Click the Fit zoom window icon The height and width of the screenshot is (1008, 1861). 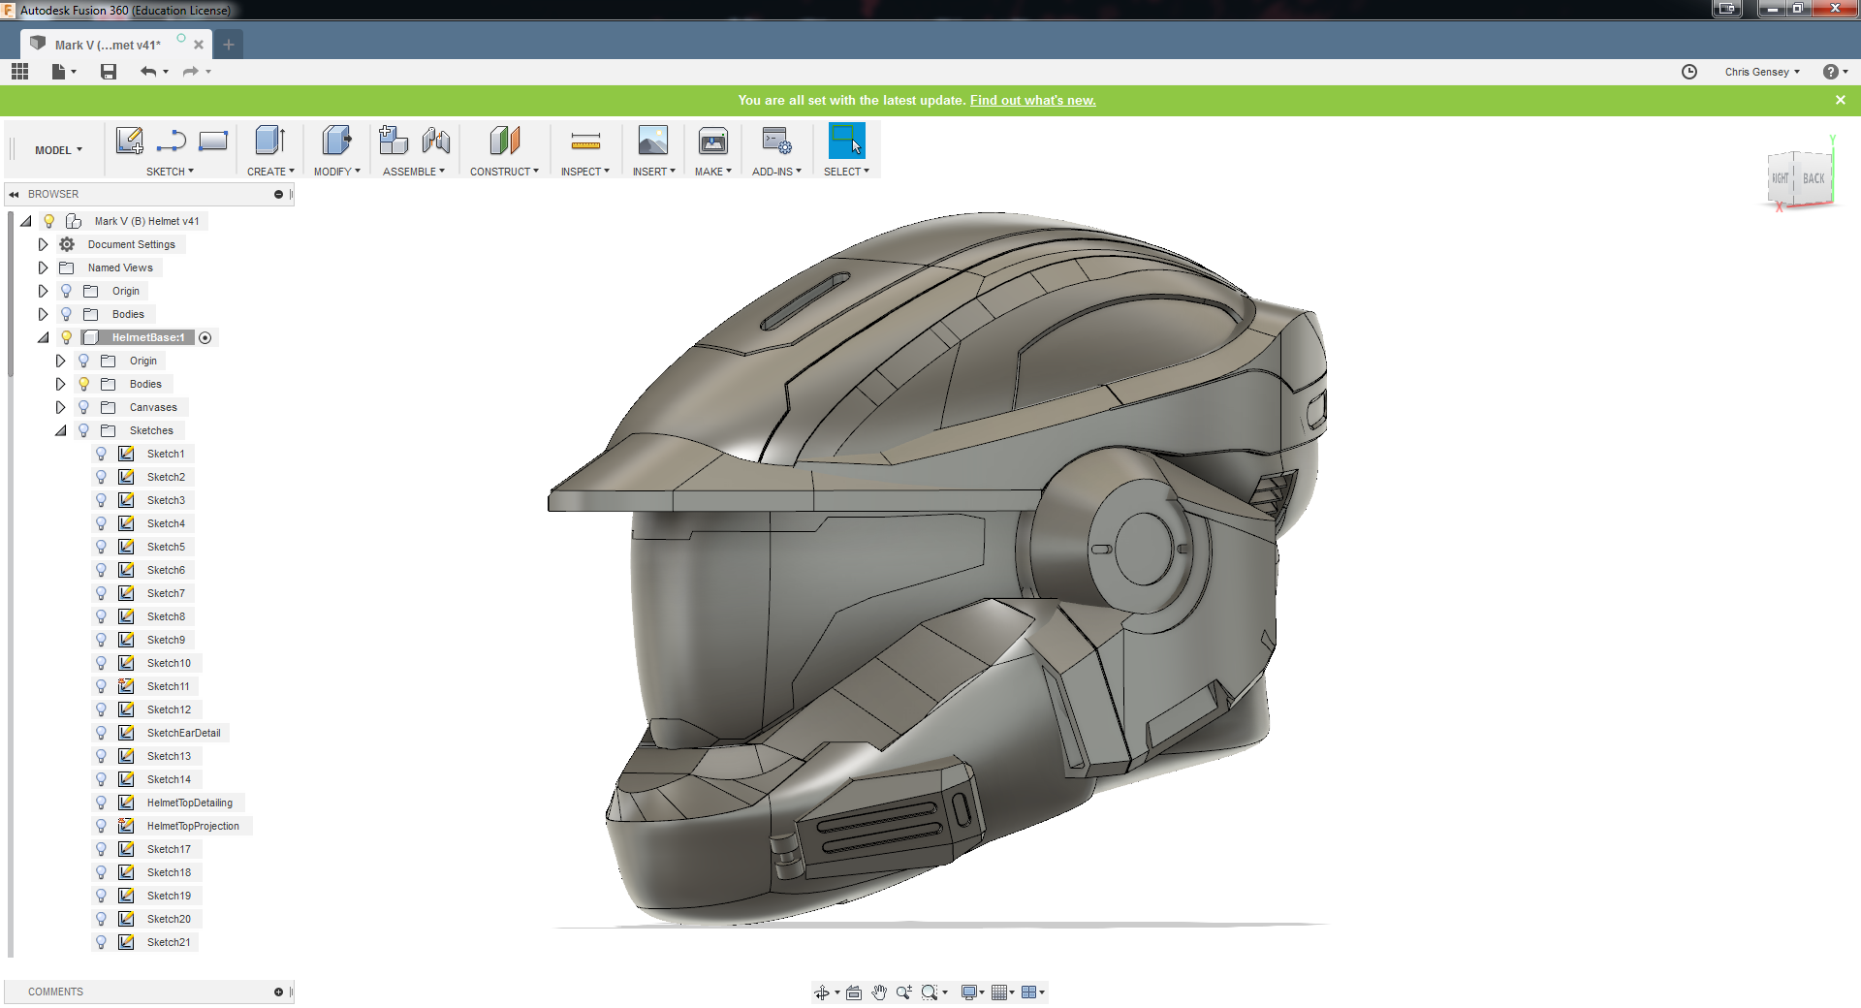coord(930,992)
